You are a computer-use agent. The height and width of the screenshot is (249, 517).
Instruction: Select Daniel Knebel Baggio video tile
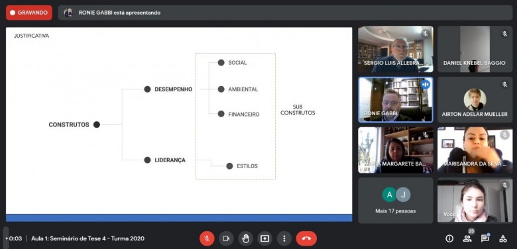pyautogui.click(x=475, y=49)
